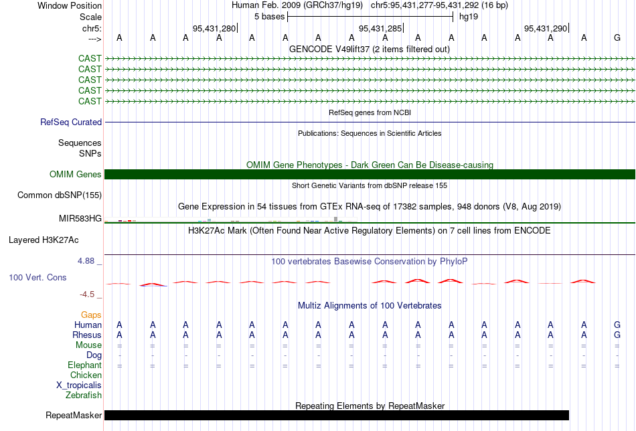The height and width of the screenshot is (431, 636).
Task: Click the G base in the Human row
Action: 617,325
